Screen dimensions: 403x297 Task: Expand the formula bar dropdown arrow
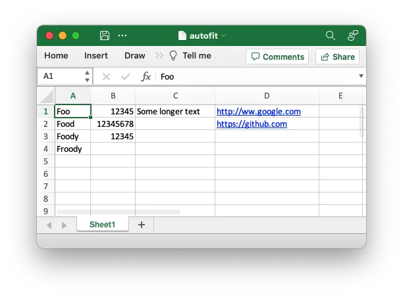(x=361, y=76)
